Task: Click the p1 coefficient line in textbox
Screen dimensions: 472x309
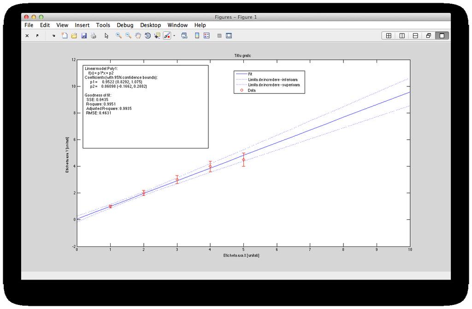Action: tap(116, 82)
